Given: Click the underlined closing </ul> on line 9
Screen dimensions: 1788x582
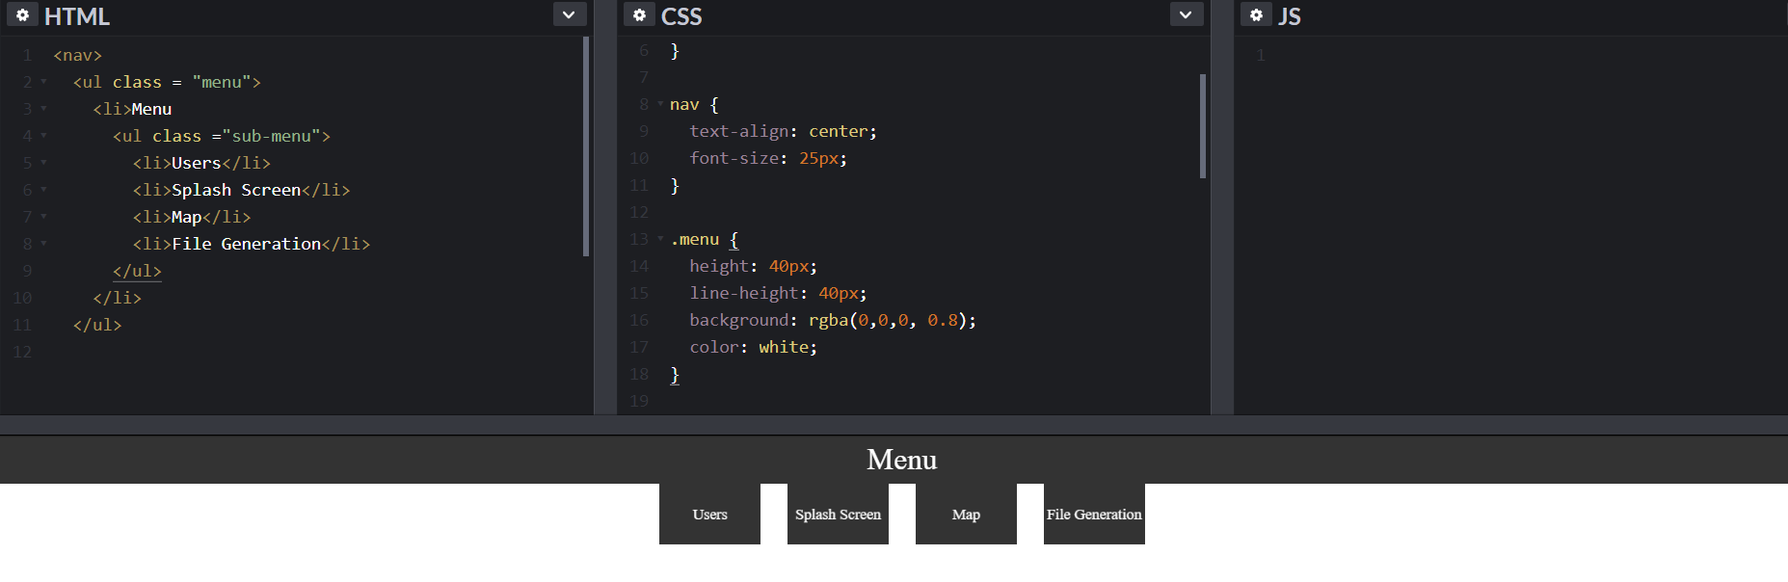Looking at the screenshot, I should click(137, 271).
